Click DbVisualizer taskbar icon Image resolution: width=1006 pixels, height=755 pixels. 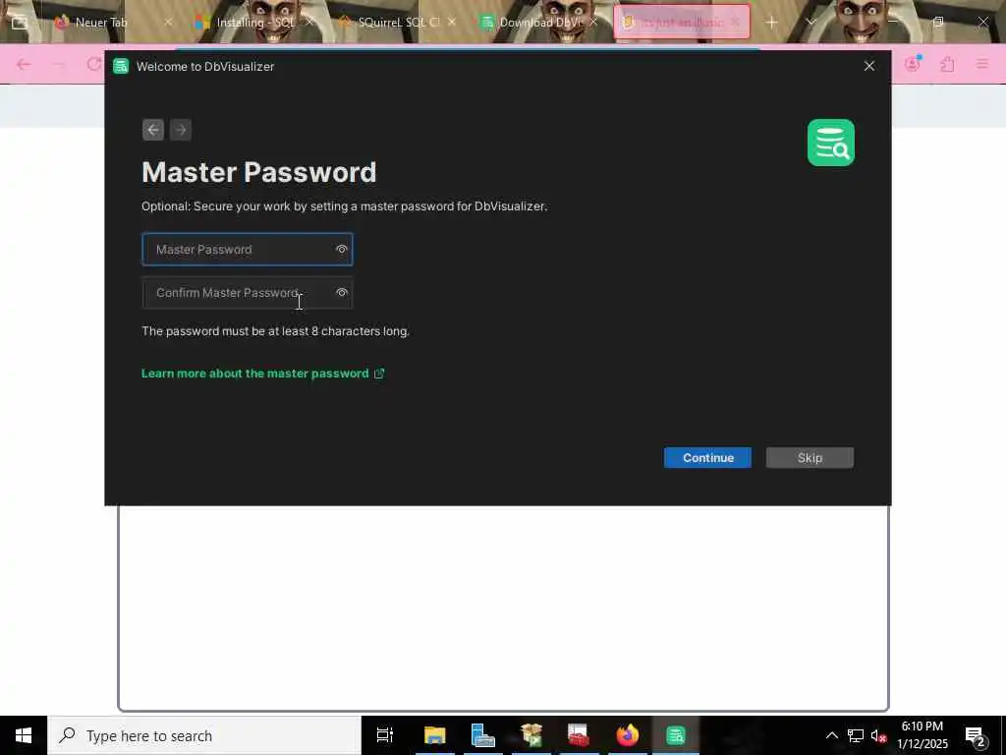(676, 735)
